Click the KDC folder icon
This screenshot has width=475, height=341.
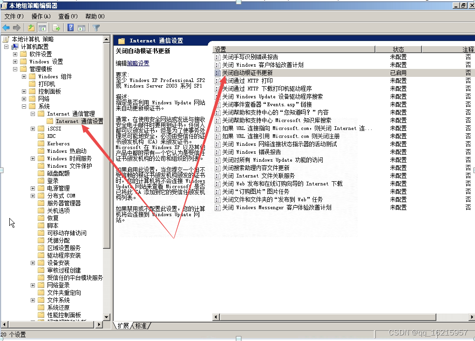pos(41,136)
